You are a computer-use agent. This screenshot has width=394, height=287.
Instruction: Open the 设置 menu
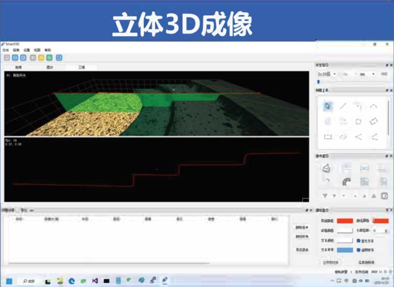[x=27, y=50]
